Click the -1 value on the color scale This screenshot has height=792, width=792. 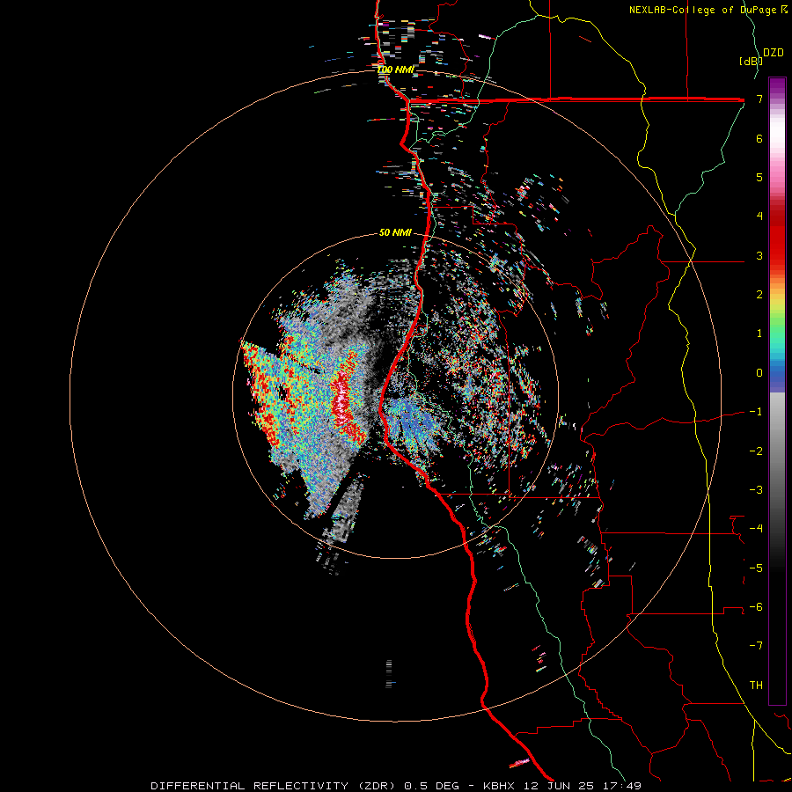pos(756,412)
